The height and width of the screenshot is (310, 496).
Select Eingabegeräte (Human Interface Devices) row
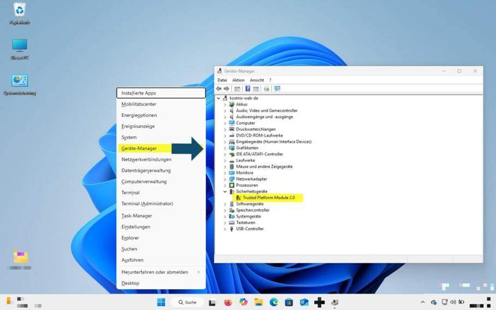coord(274,142)
